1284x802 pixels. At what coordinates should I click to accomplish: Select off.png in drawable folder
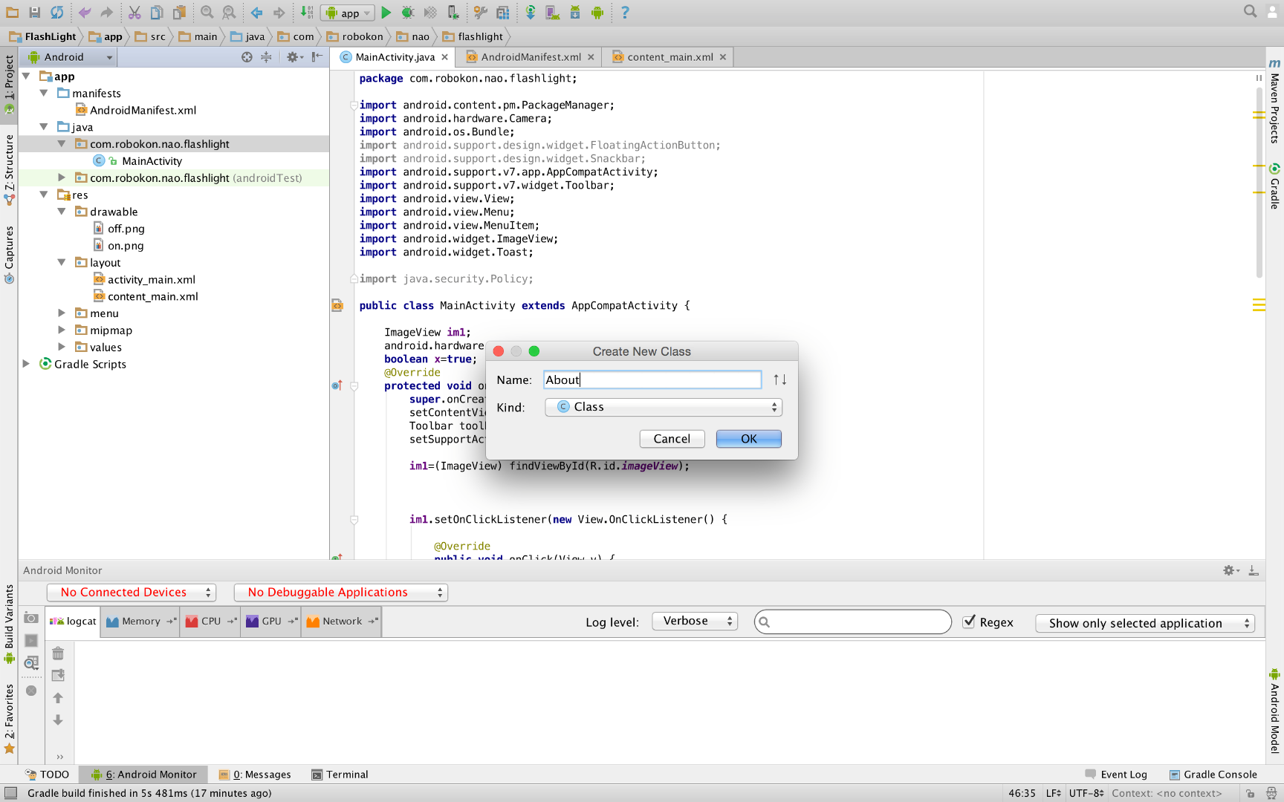[x=126, y=229]
